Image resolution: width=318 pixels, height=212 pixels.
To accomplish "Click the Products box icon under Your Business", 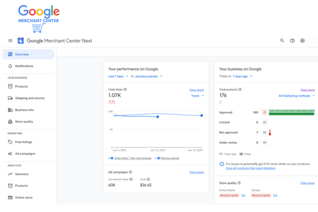I will pyautogui.click(x=10, y=86).
